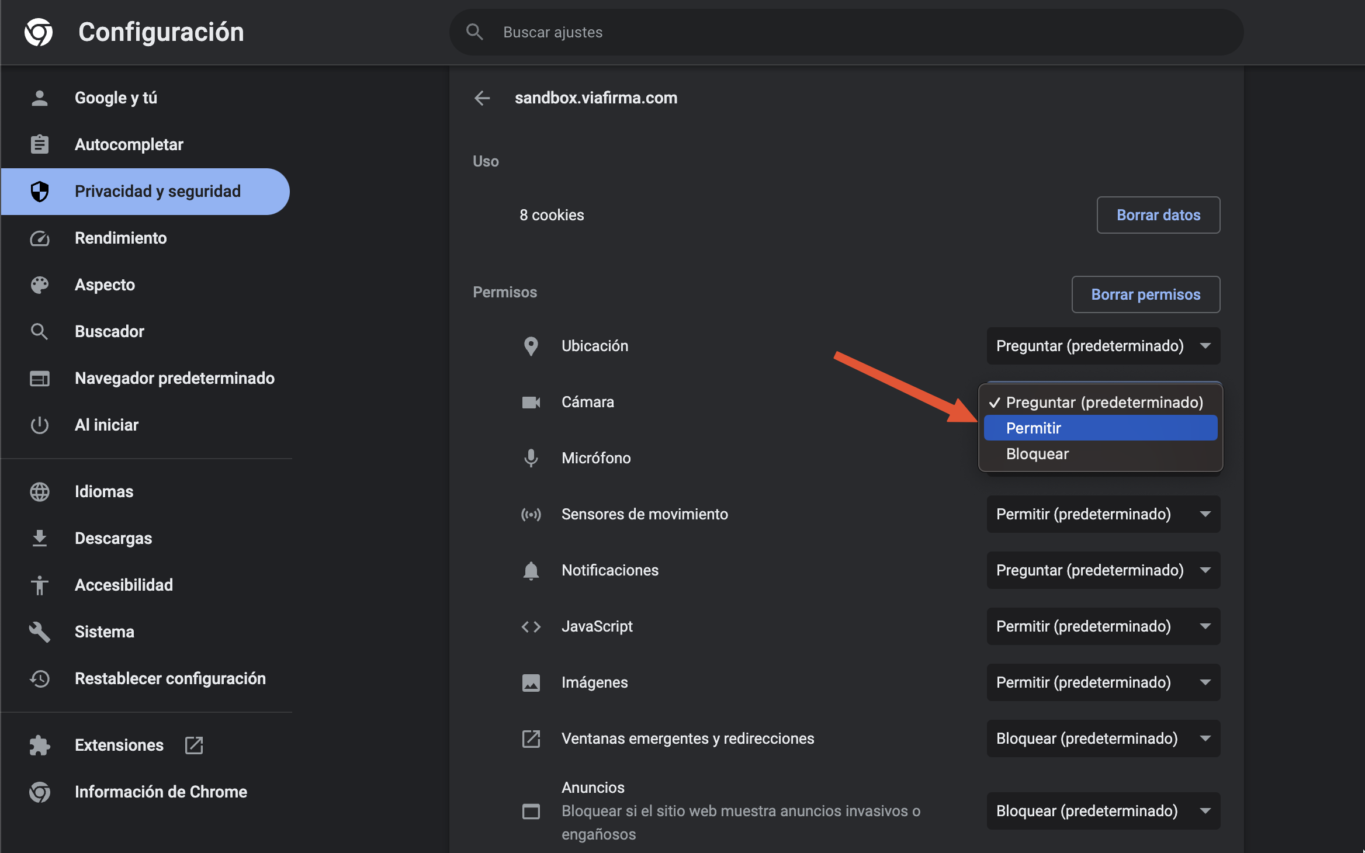The height and width of the screenshot is (853, 1365).
Task: Click the palette icon for Aspecto
Action: click(x=40, y=285)
